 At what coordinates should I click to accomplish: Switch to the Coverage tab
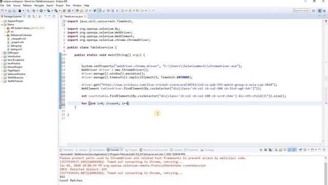[207, 150]
